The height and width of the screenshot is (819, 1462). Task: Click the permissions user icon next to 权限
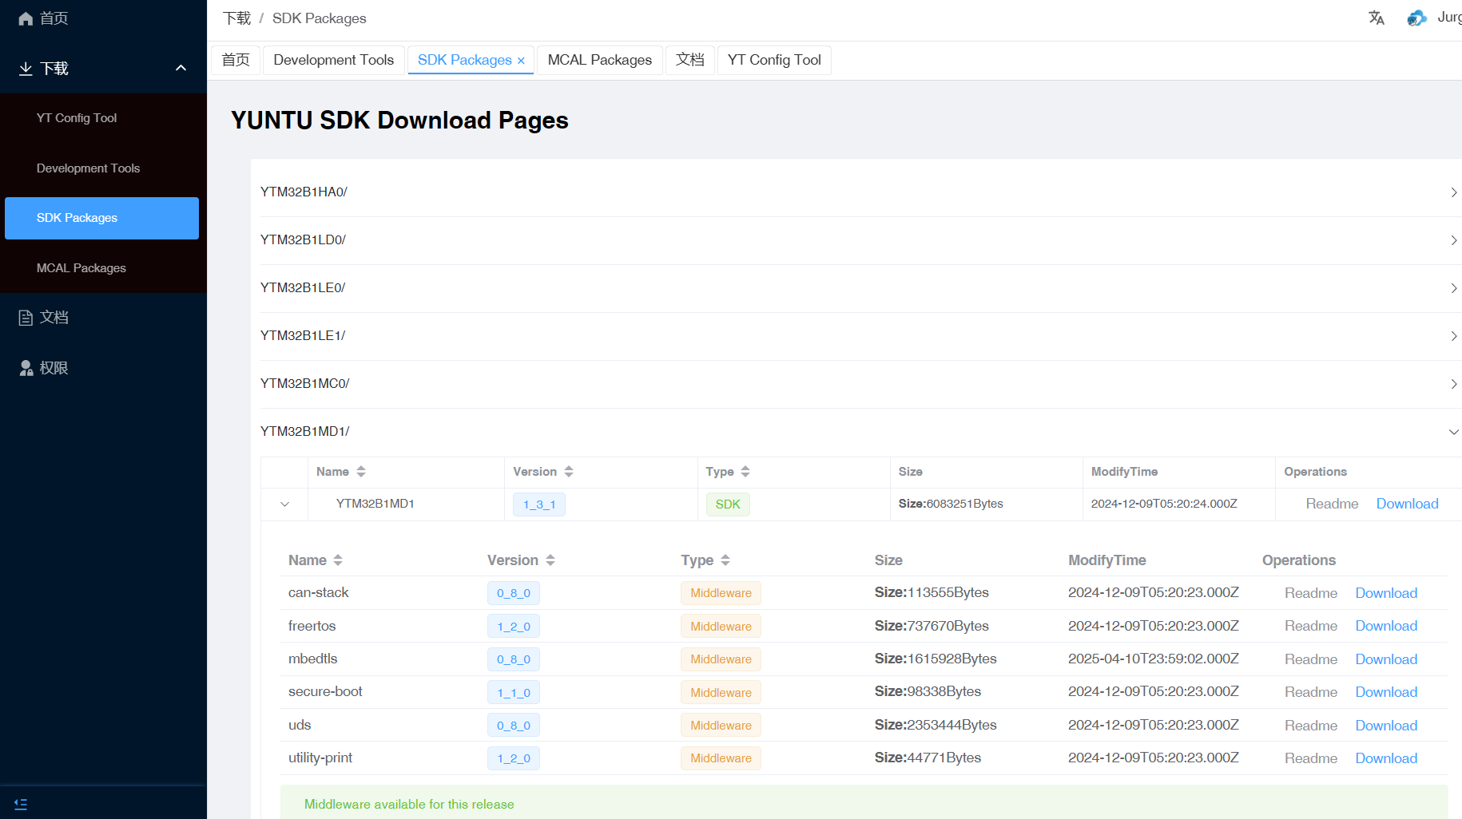point(26,368)
